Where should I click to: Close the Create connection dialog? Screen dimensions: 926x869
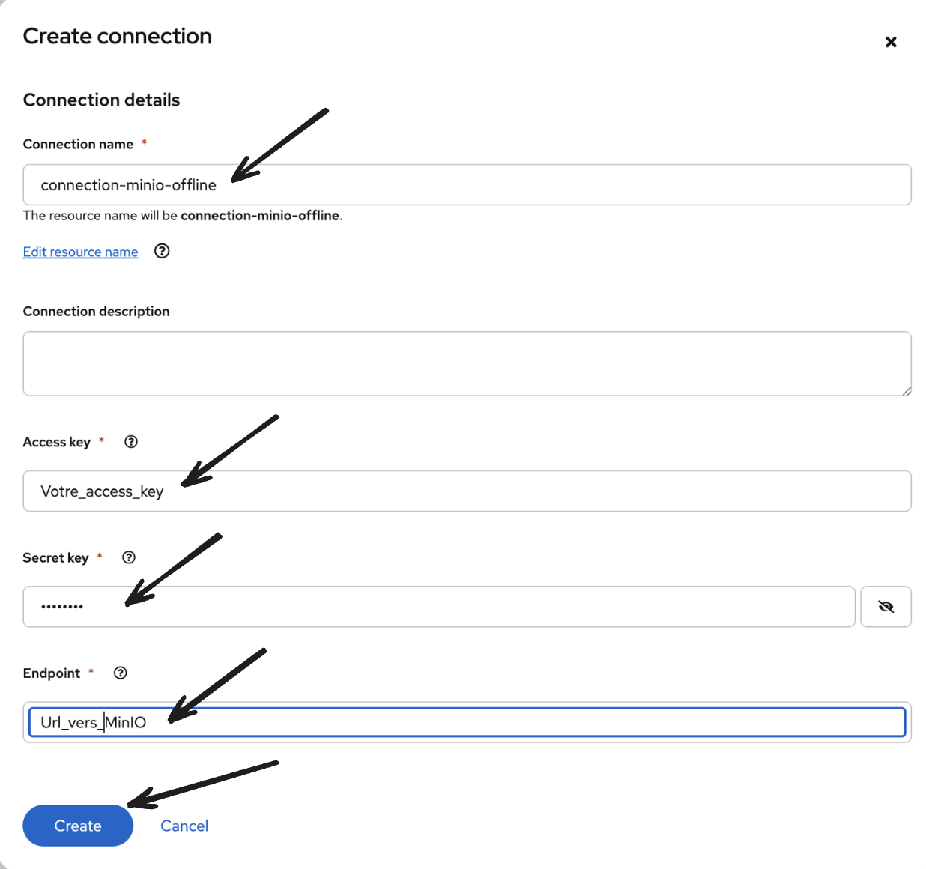891,42
